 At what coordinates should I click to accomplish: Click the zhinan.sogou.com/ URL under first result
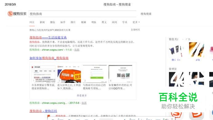[52, 50]
